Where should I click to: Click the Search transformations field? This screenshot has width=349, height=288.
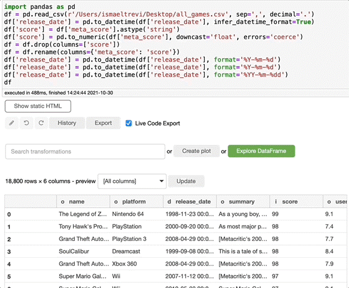click(85, 152)
